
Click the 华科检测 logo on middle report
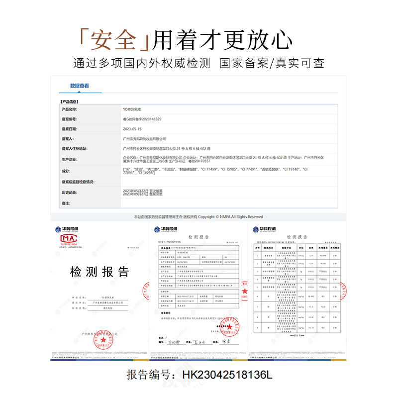pyautogui.click(x=166, y=229)
